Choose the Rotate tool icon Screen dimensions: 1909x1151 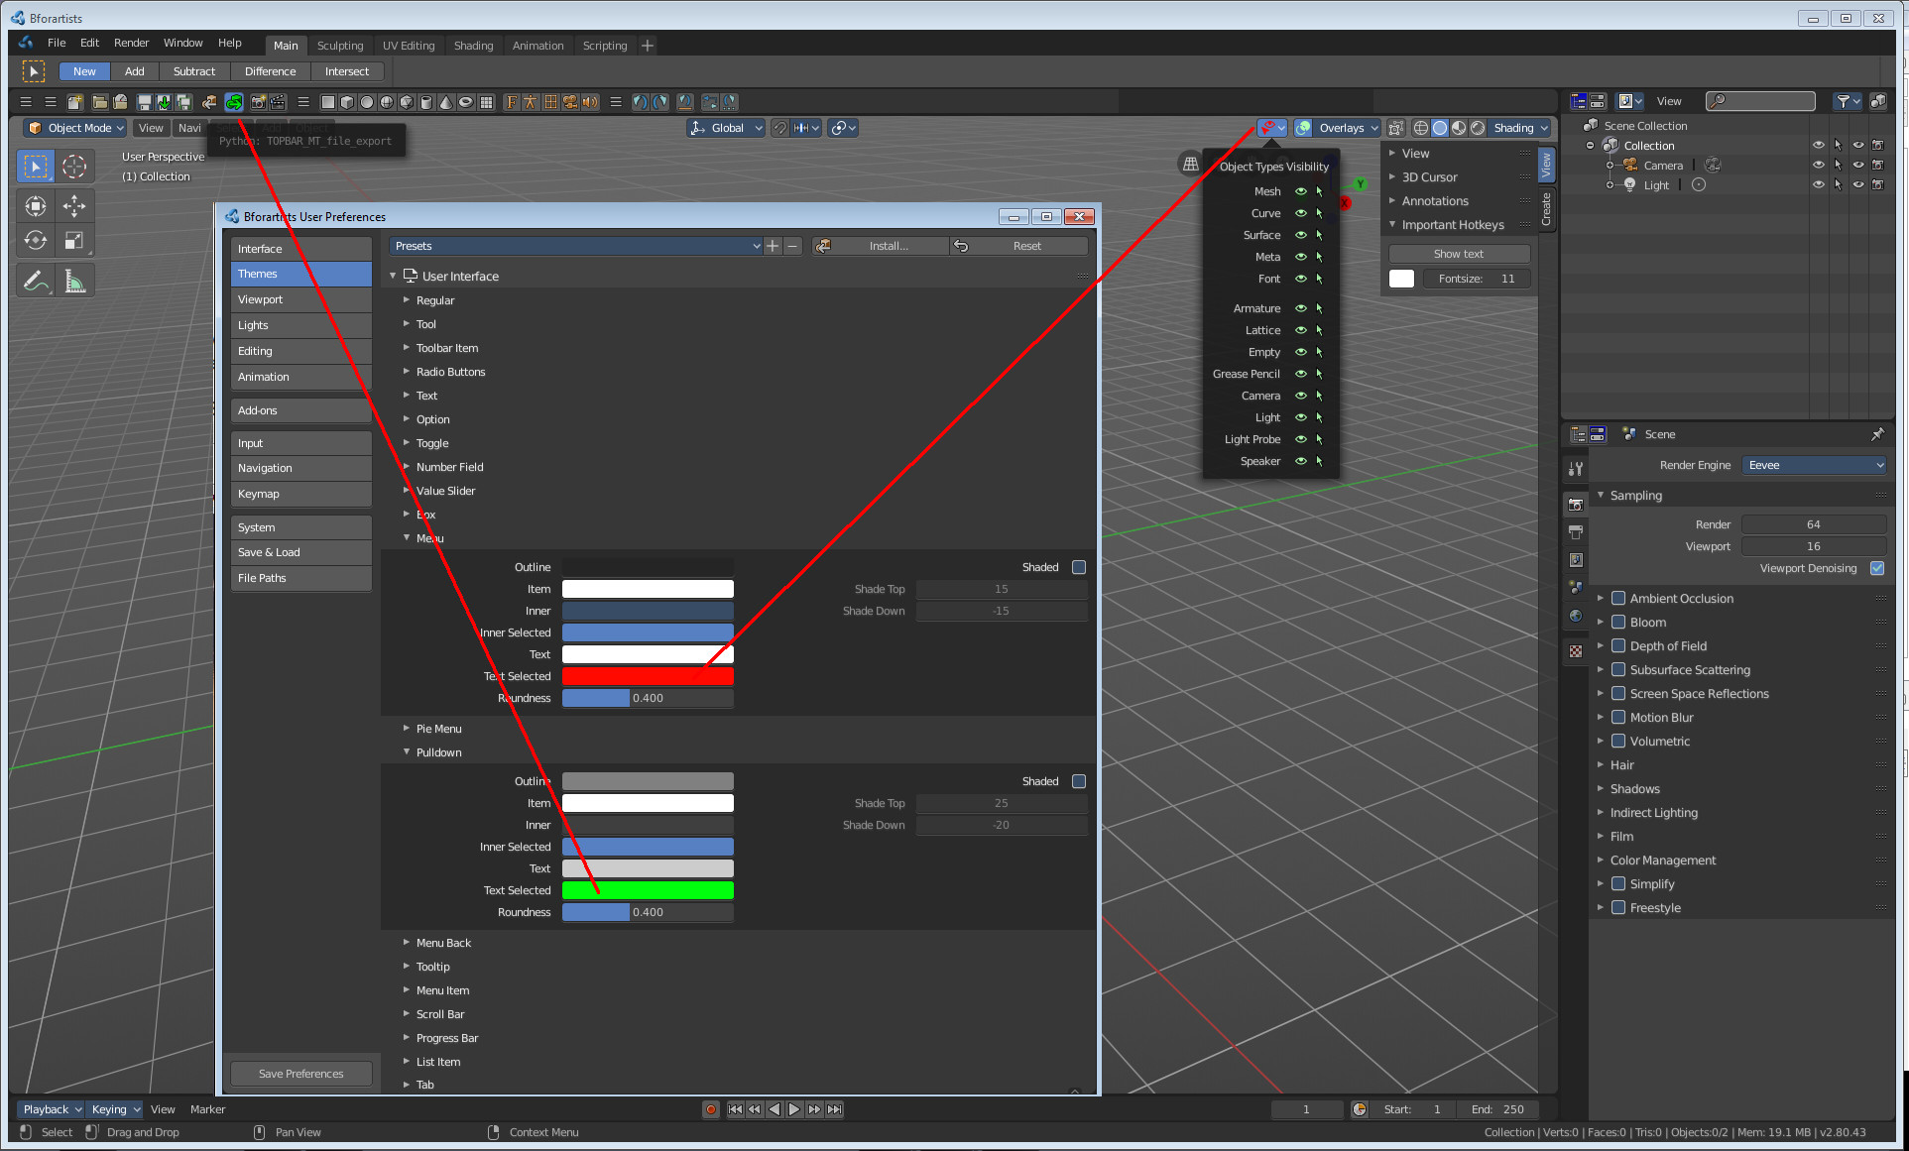(36, 240)
